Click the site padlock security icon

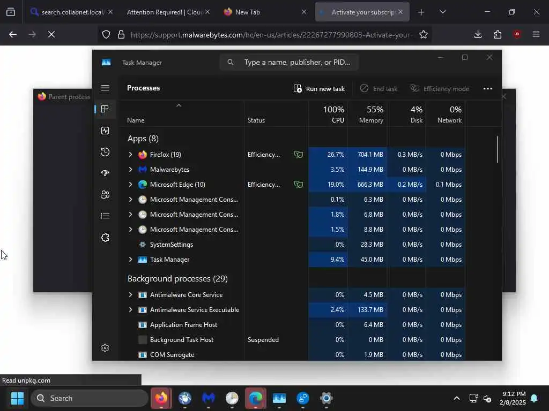click(x=121, y=35)
